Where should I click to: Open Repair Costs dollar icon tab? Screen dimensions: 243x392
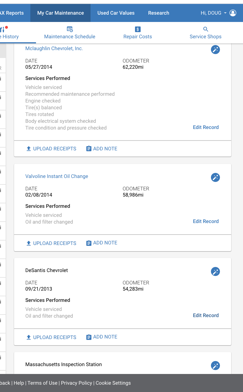pos(138,29)
